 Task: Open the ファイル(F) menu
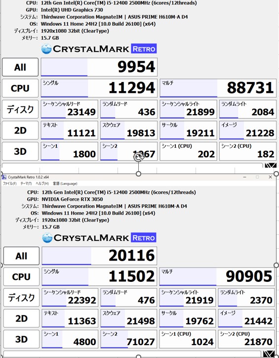tap(9, 183)
